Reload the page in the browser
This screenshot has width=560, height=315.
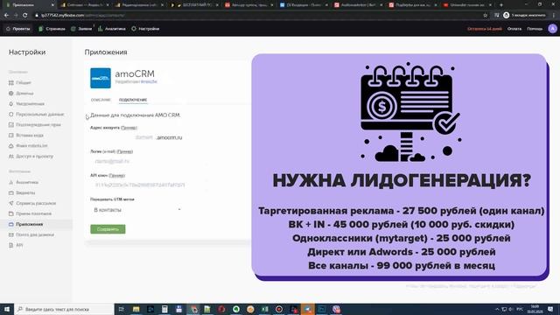coord(25,16)
